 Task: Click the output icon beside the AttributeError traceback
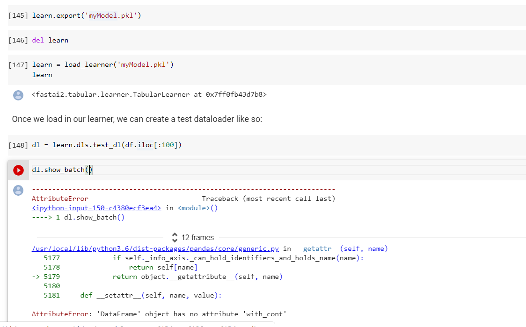click(x=18, y=190)
